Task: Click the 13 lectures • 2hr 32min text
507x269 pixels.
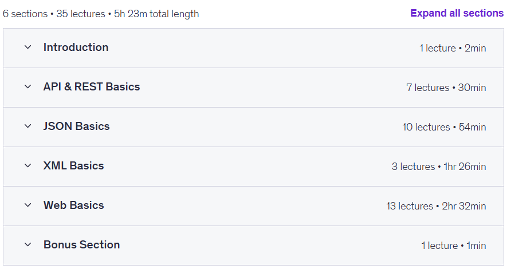Action: (436, 206)
